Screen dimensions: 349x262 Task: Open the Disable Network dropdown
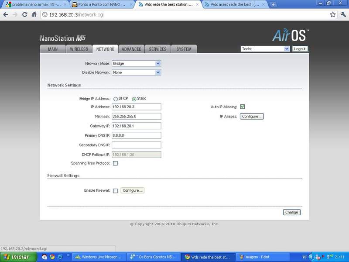137,72
